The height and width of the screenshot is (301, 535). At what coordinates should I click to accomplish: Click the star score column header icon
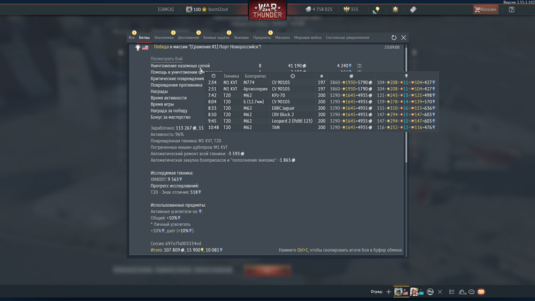(322, 76)
